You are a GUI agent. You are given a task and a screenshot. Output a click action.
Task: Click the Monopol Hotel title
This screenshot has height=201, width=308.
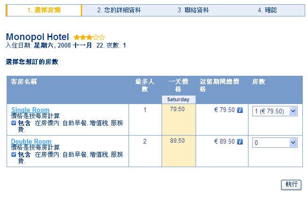(x=37, y=37)
